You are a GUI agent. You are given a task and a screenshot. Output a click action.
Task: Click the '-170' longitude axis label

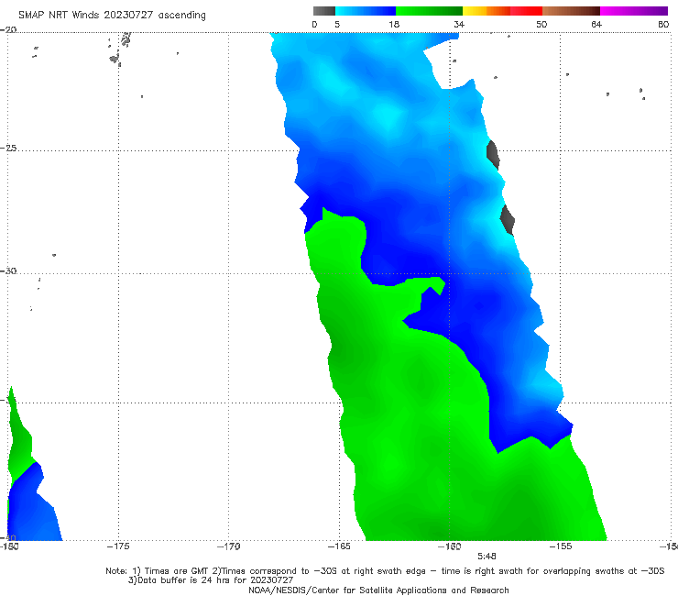228,546
